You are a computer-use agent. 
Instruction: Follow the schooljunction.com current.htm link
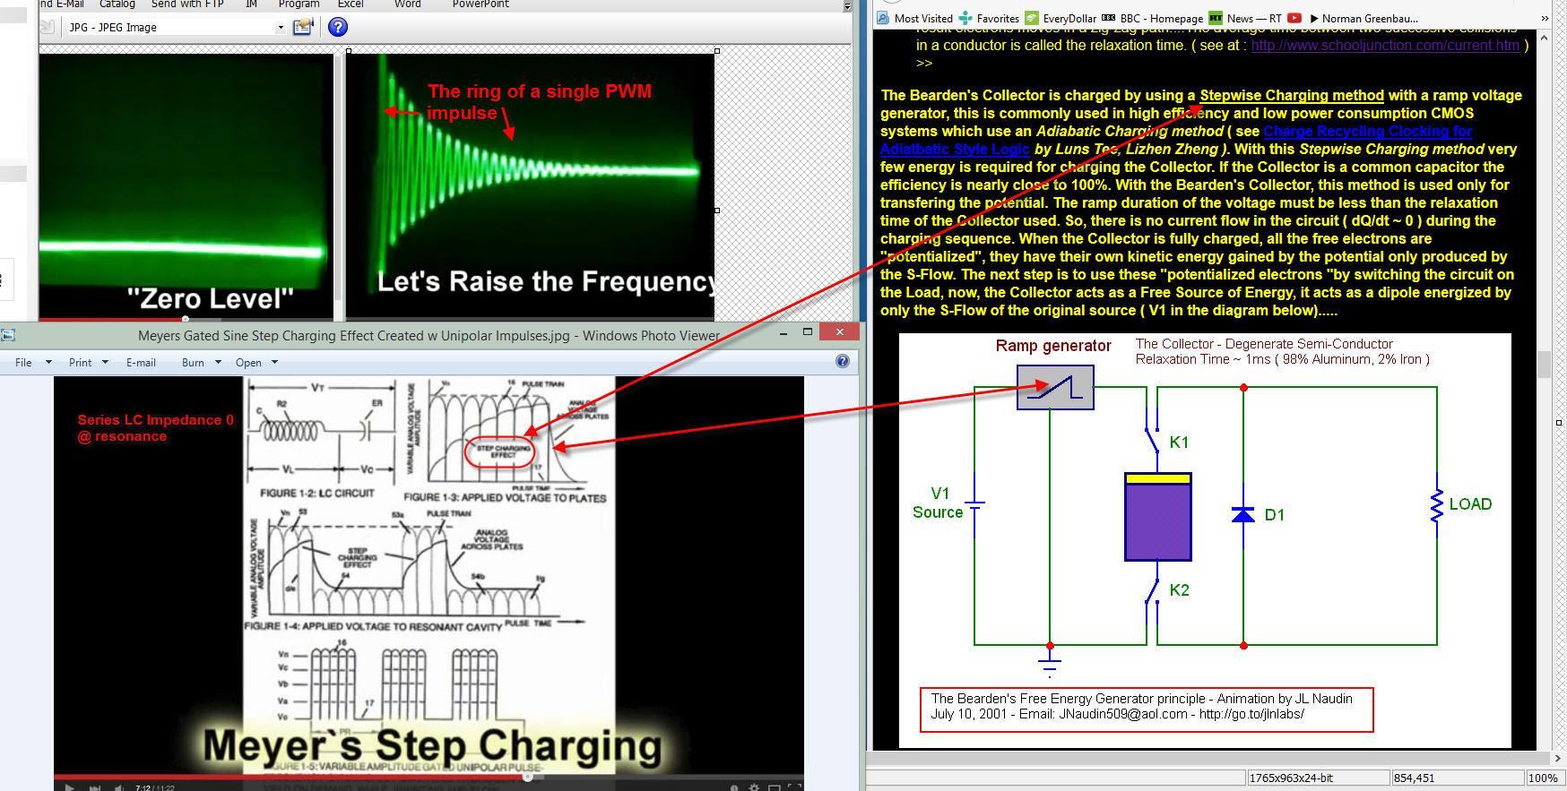click(x=1386, y=45)
